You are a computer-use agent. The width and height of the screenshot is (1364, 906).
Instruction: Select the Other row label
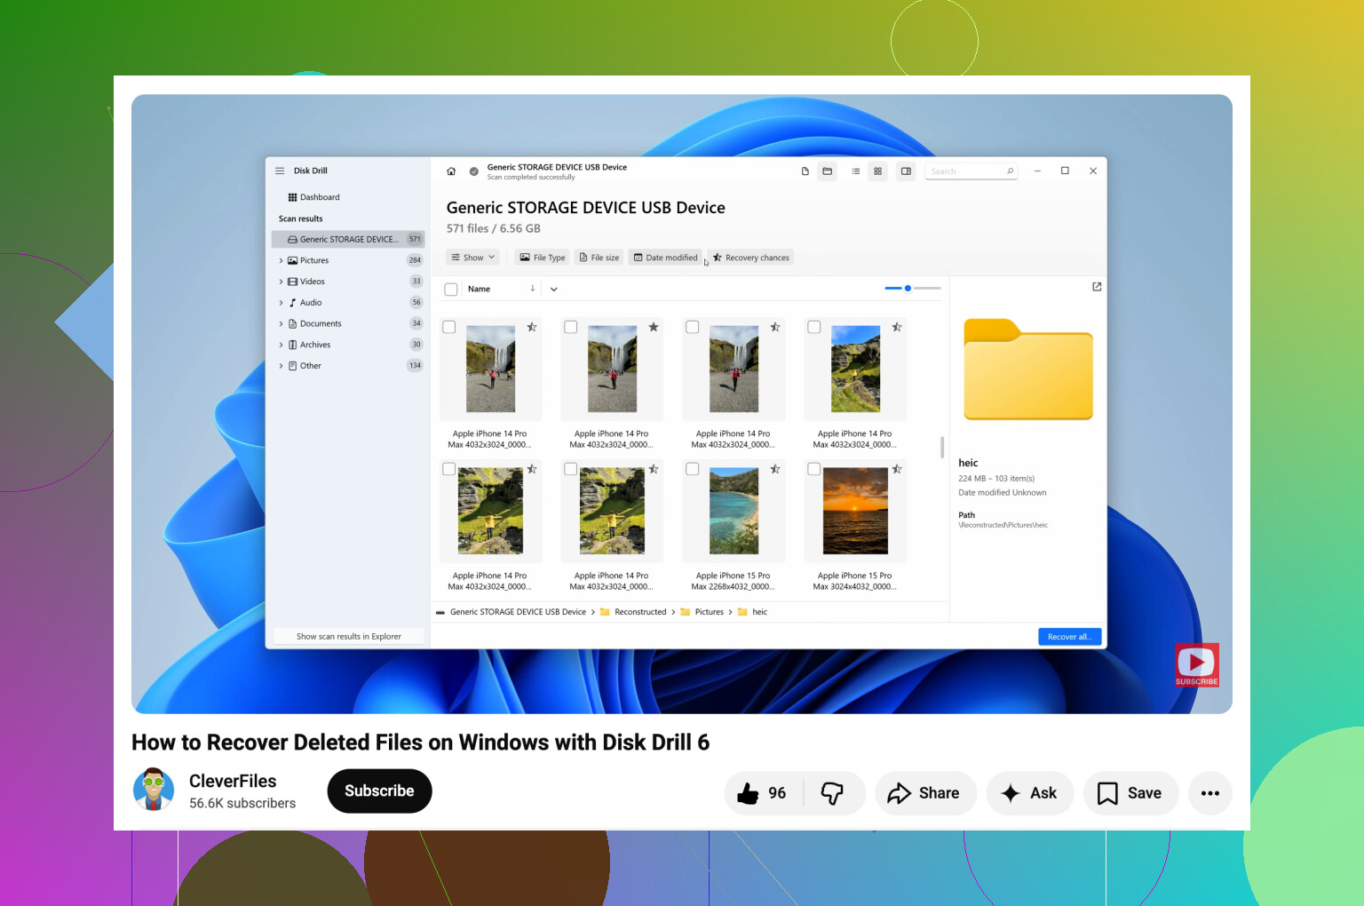(x=311, y=366)
